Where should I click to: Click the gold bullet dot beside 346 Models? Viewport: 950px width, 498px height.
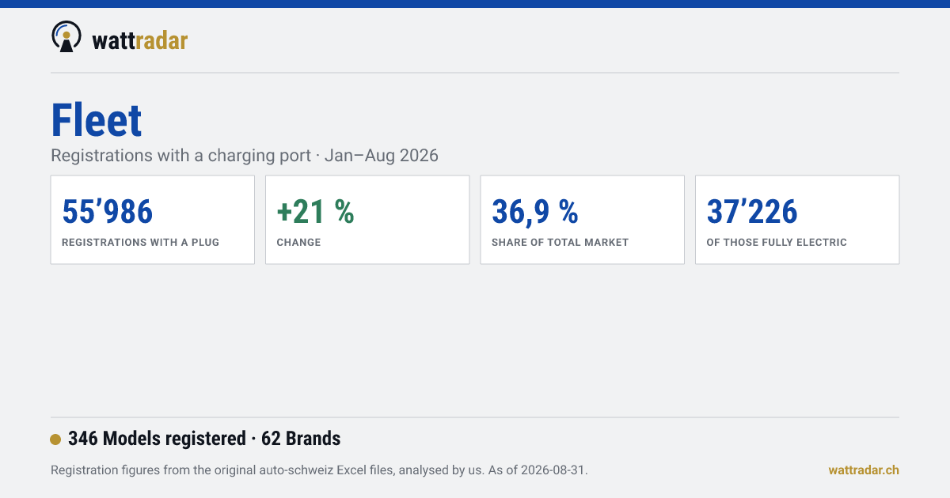pyautogui.click(x=55, y=440)
